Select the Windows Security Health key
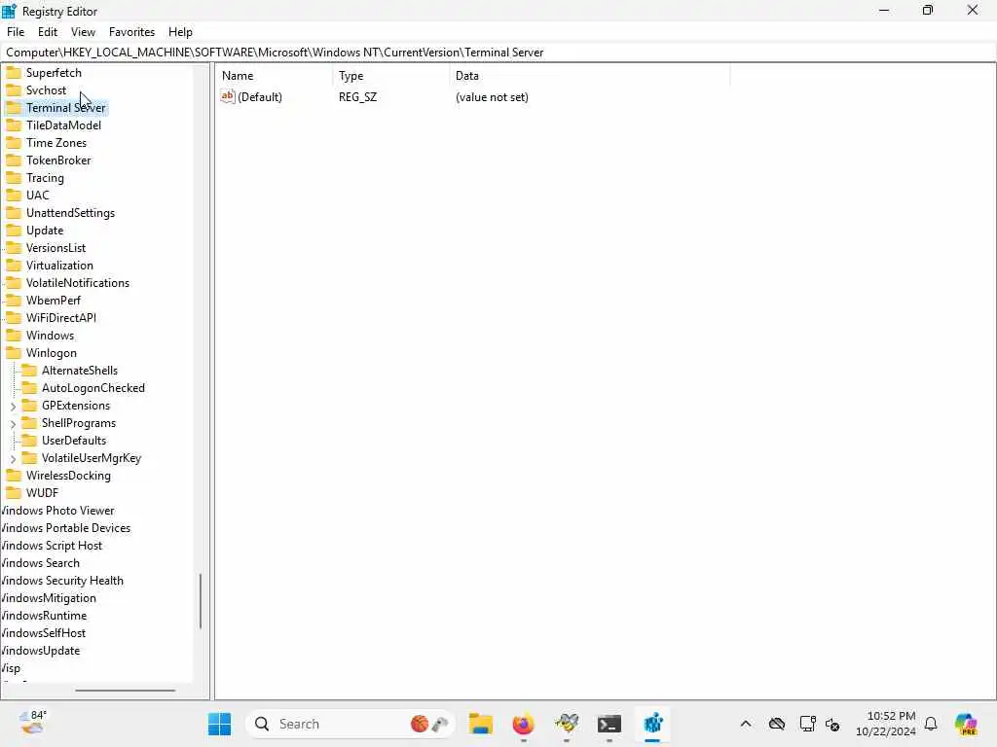 (x=62, y=581)
